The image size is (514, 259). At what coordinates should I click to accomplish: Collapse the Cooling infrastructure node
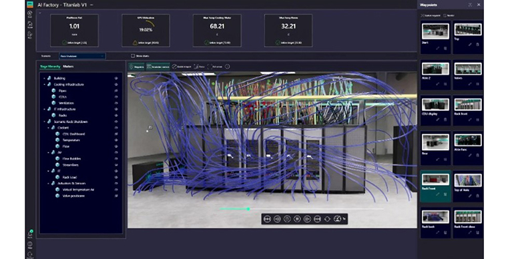click(x=45, y=85)
